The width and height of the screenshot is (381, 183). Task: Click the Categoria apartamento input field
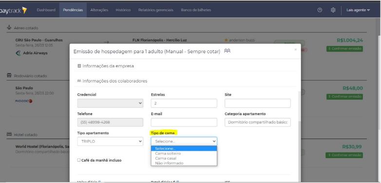tap(258, 122)
